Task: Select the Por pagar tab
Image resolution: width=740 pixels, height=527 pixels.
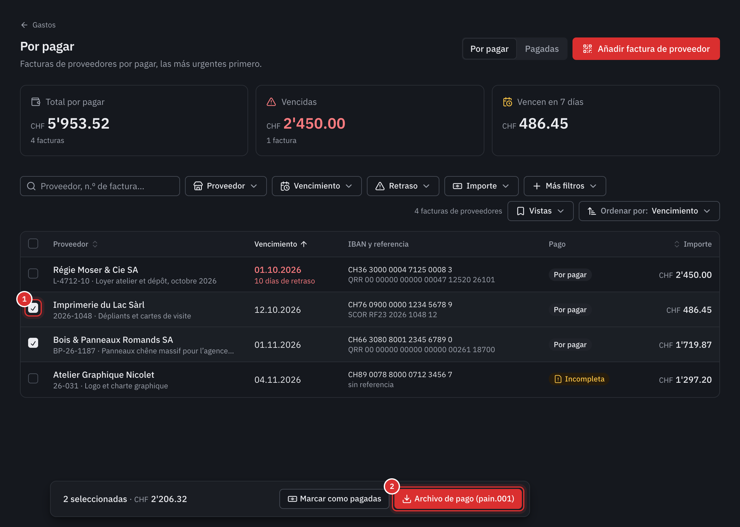Action: pyautogui.click(x=489, y=49)
